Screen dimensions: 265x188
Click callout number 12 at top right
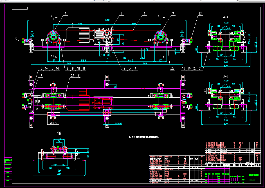[200, 14]
